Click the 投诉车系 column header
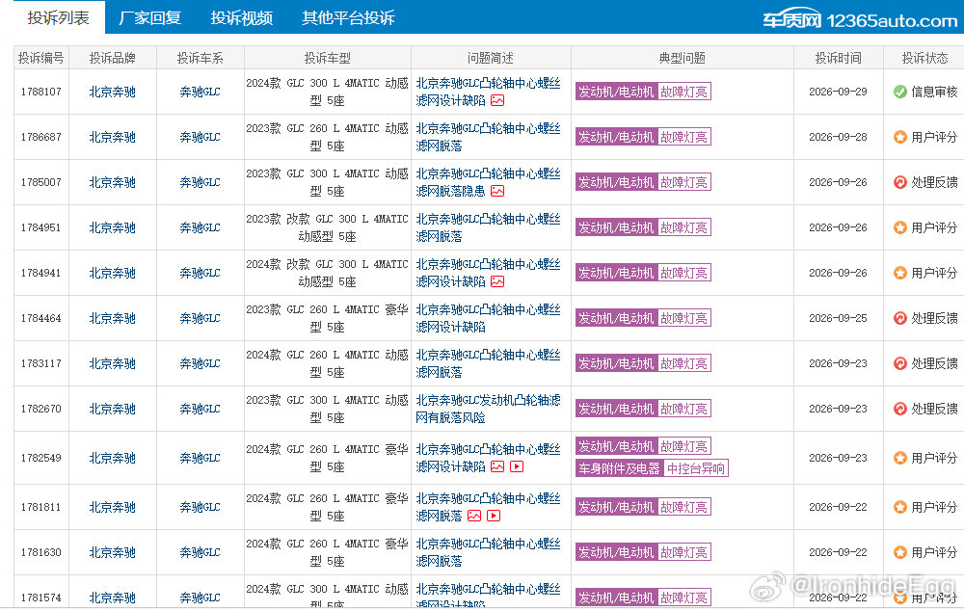964x611 pixels. pyautogui.click(x=200, y=58)
